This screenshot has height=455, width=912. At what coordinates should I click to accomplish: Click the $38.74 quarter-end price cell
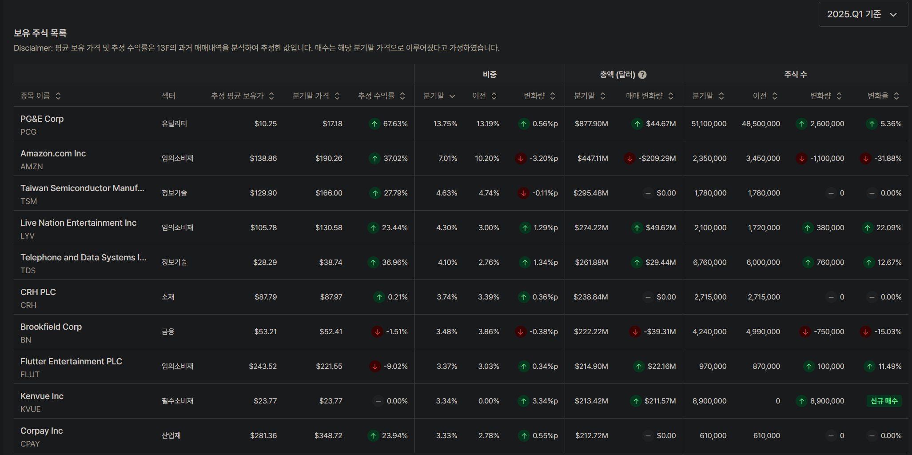[x=331, y=262]
